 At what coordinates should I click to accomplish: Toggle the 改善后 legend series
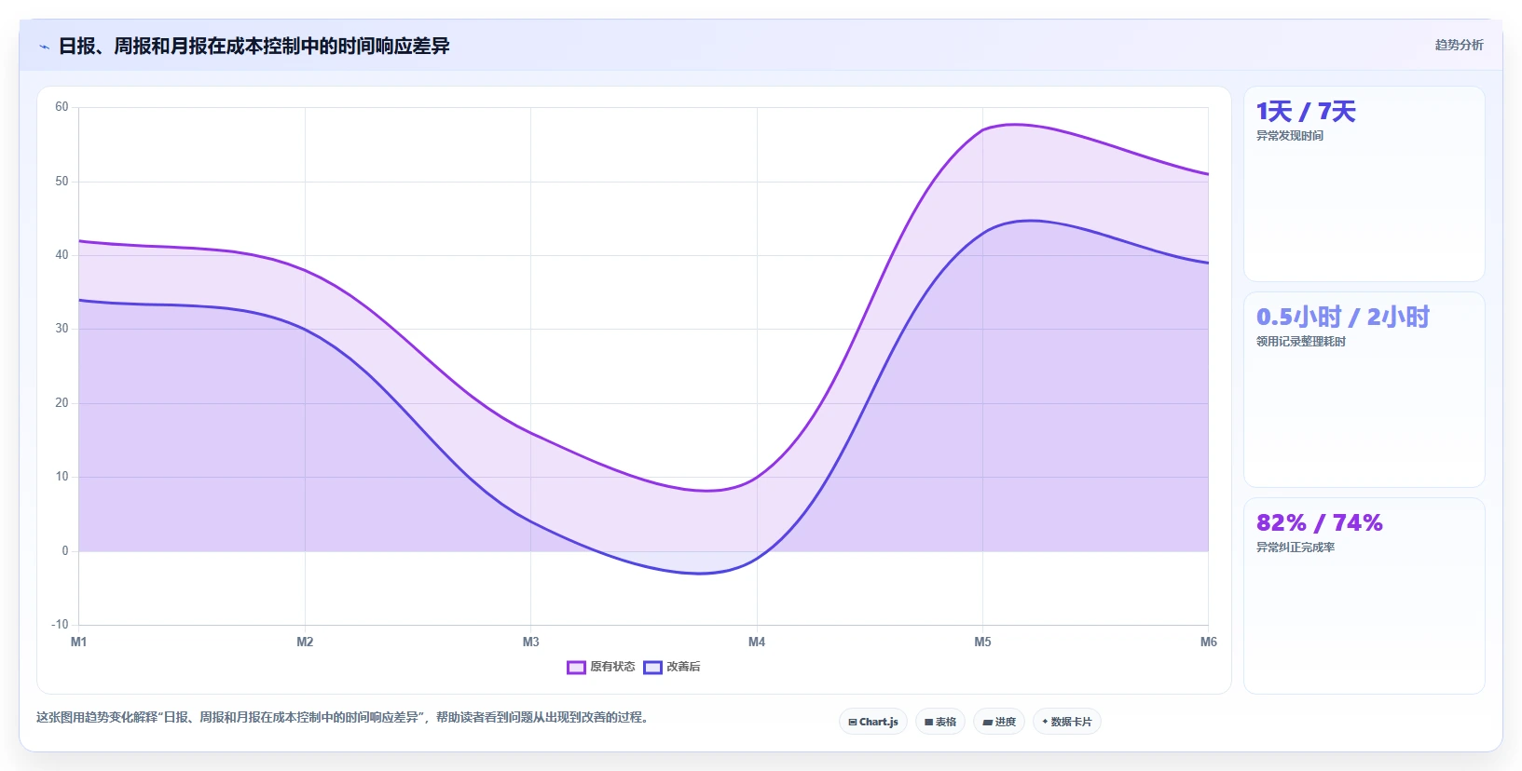click(672, 667)
